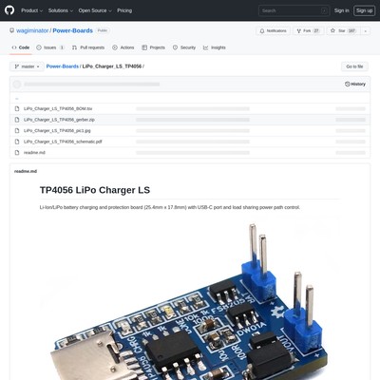Open the wagiminator user profile

pyautogui.click(x=32, y=30)
